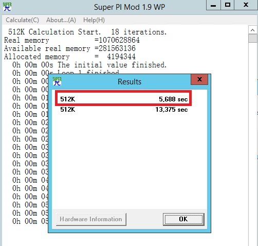Click the 'Super PI Mod 1.9 WP' title text
The height and width of the screenshot is (246, 258).
[130, 7]
